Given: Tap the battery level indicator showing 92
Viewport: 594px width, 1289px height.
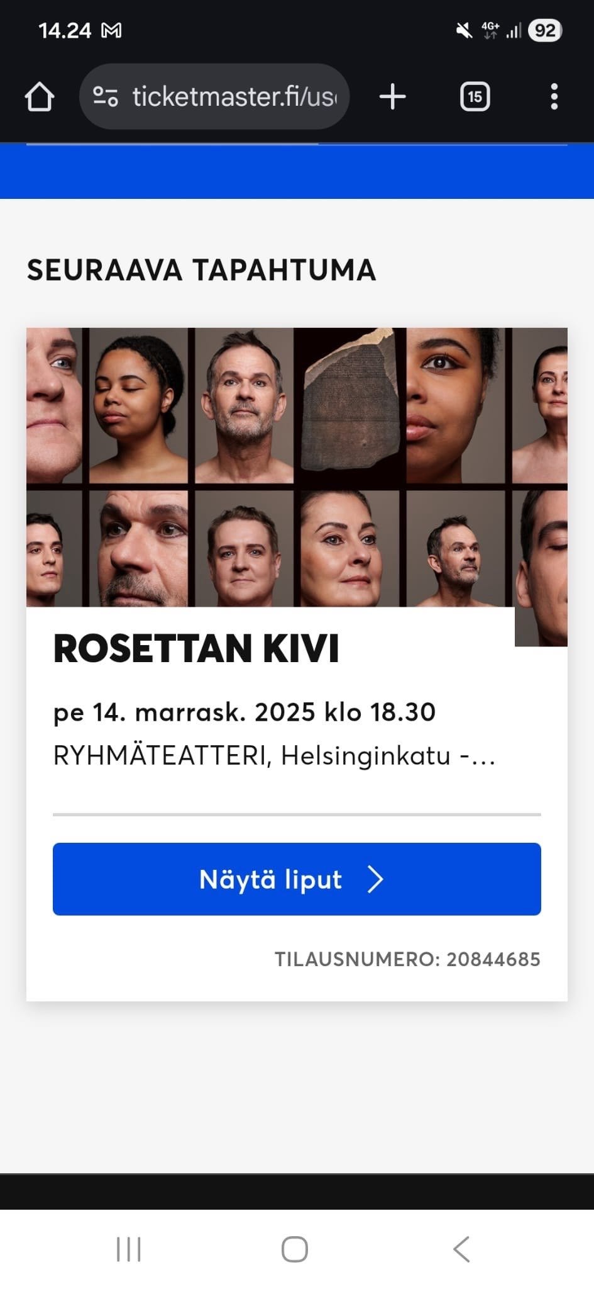Looking at the screenshot, I should point(546,29).
